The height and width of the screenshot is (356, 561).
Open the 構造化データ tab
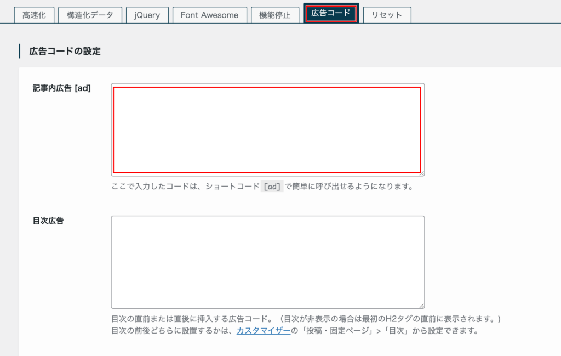[90, 15]
